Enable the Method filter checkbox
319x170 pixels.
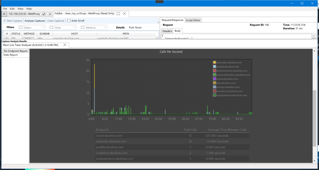pos(82,27)
